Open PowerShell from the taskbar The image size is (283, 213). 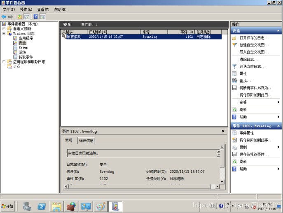tap(42, 206)
